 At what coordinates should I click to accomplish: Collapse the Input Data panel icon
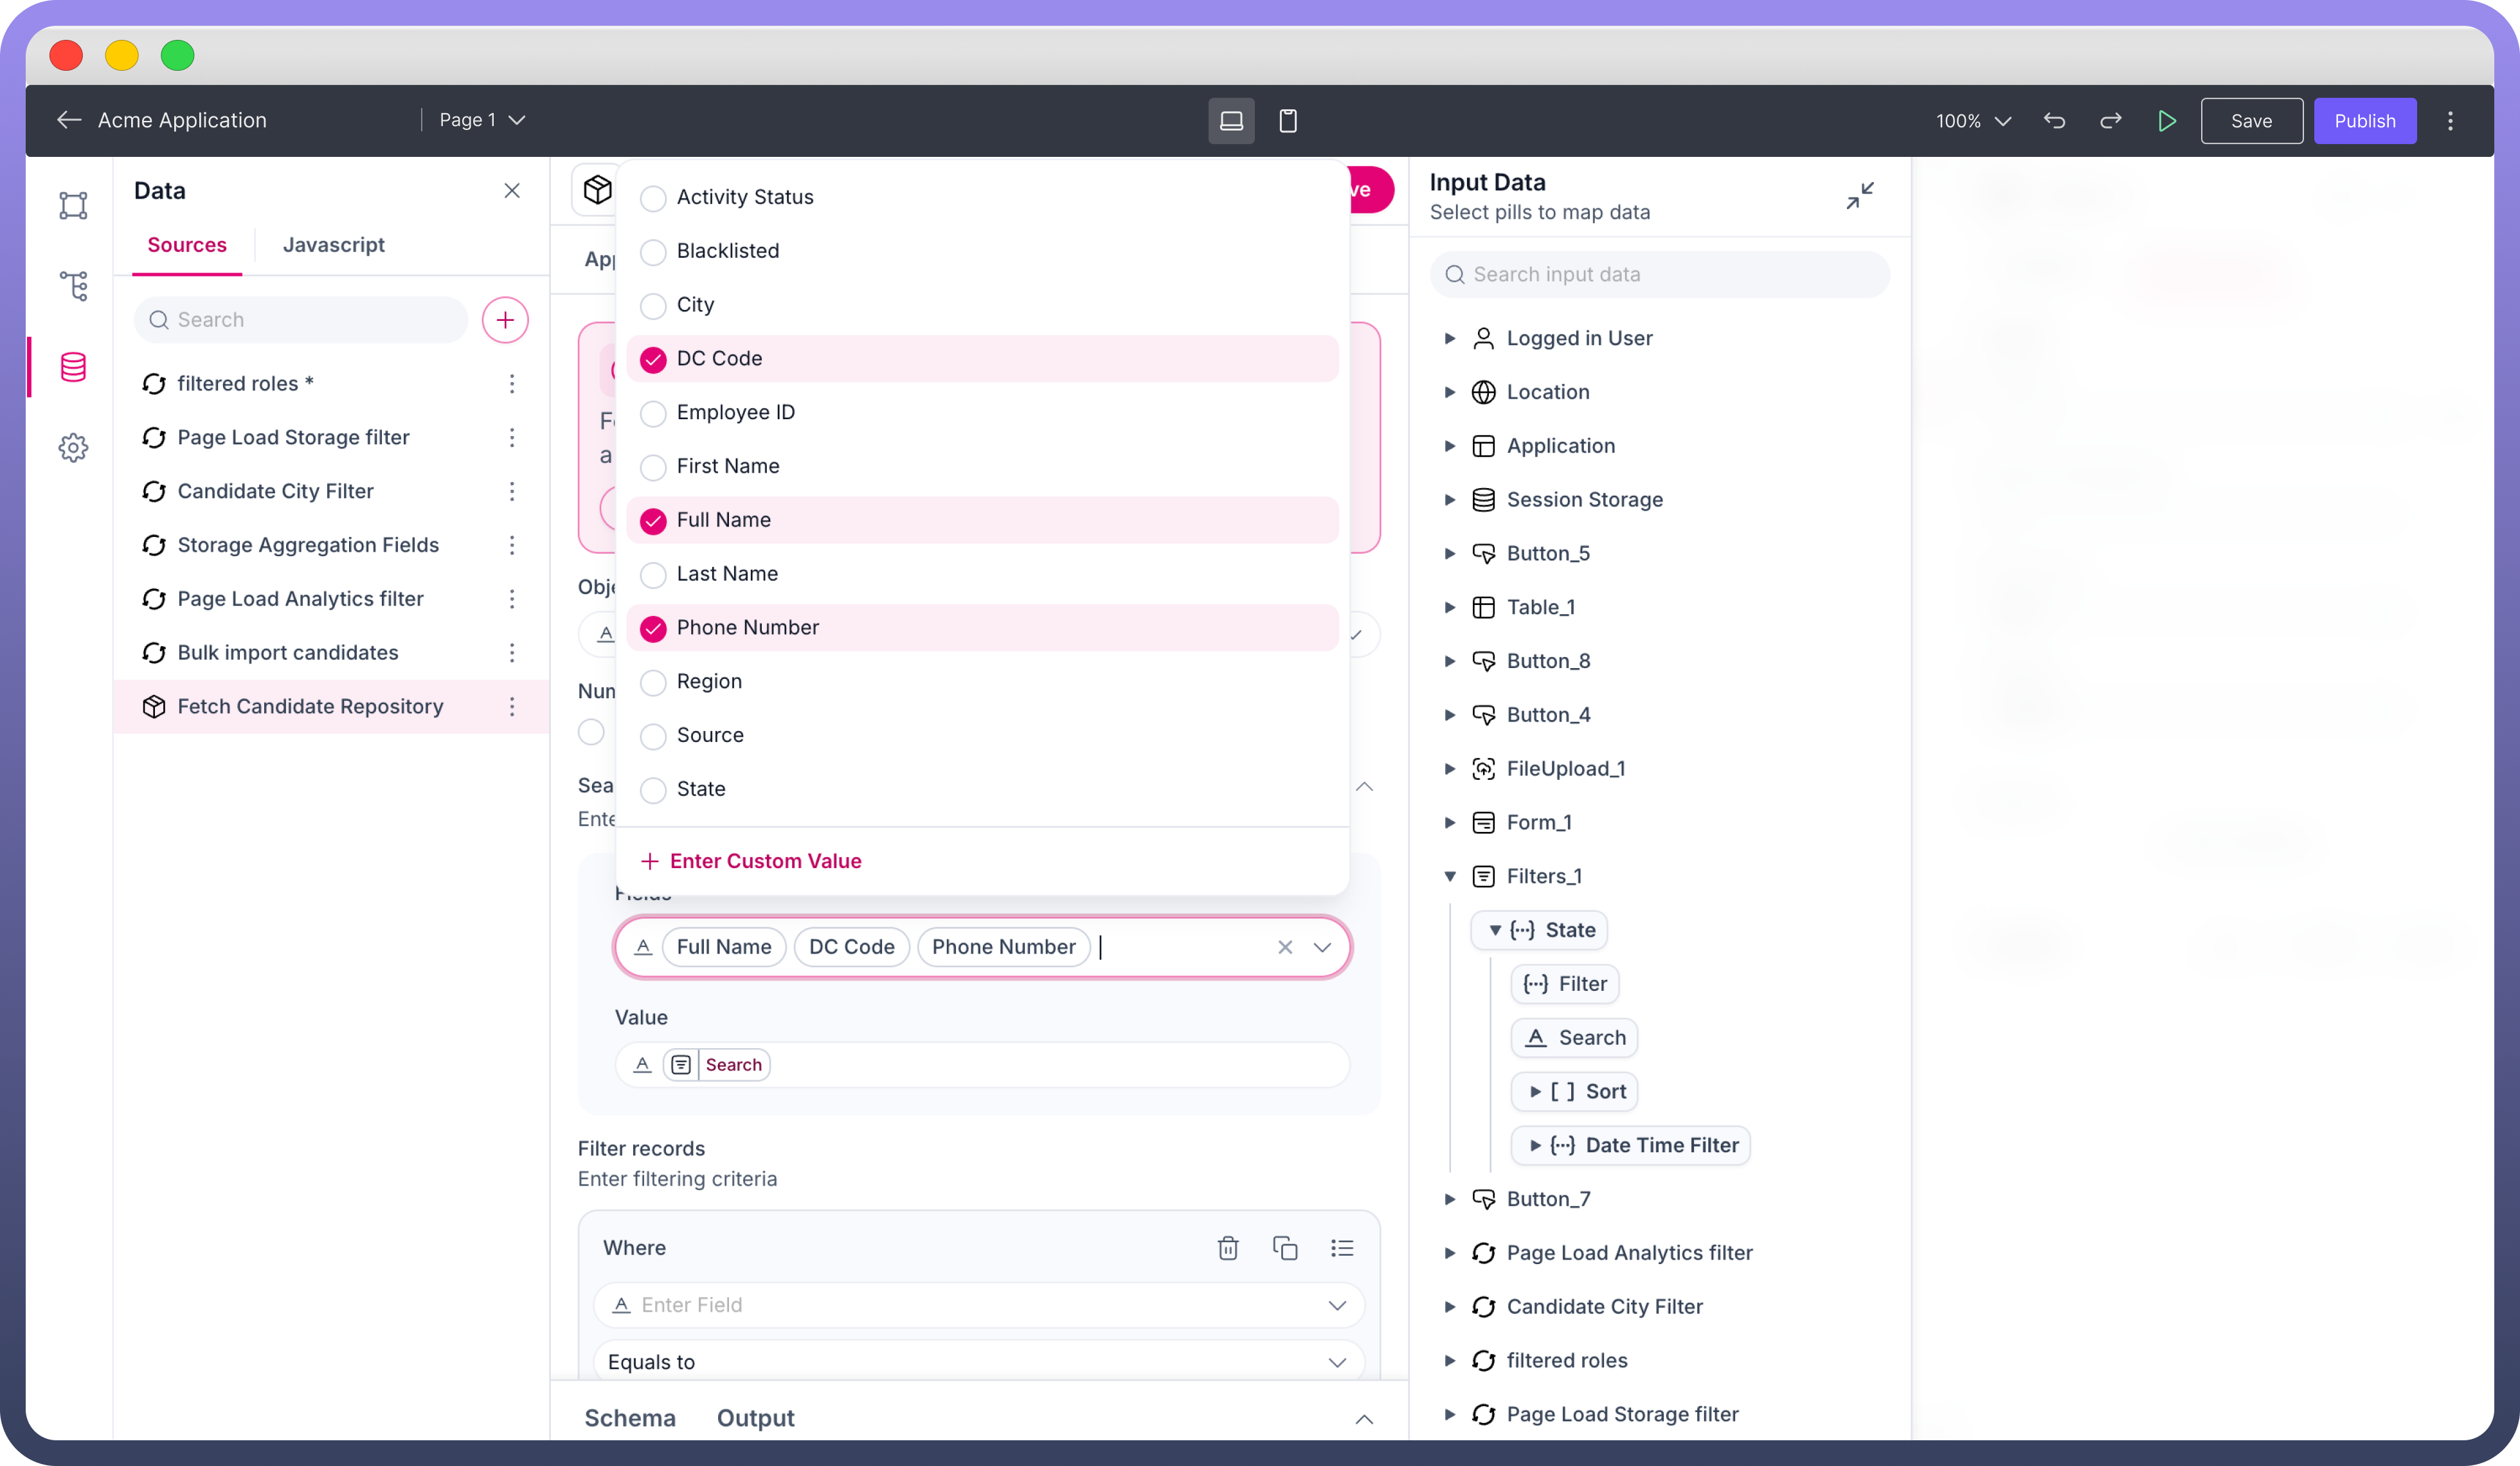[x=1859, y=195]
